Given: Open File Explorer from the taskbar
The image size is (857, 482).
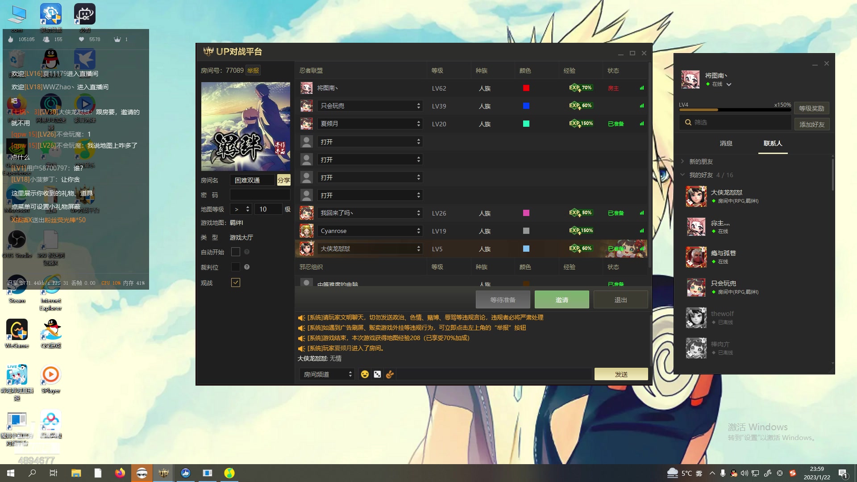Looking at the screenshot, I should (76, 473).
